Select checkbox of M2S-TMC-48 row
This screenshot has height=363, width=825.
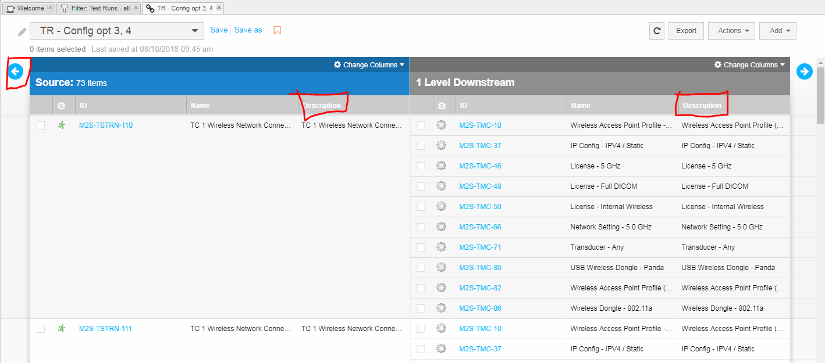click(x=421, y=186)
